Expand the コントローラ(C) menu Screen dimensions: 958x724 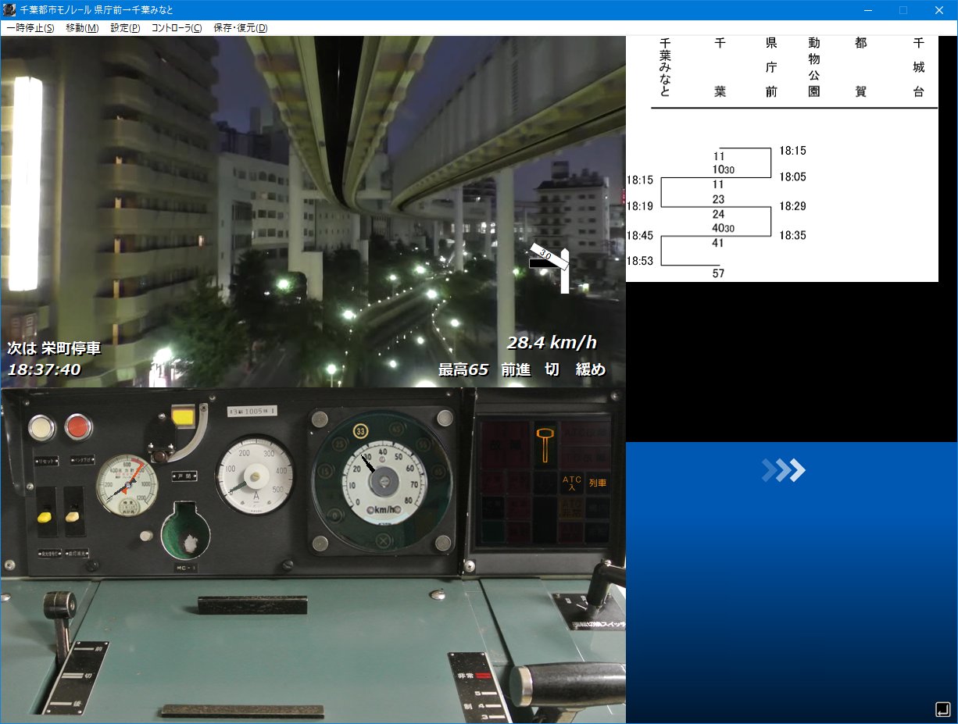[x=177, y=28]
